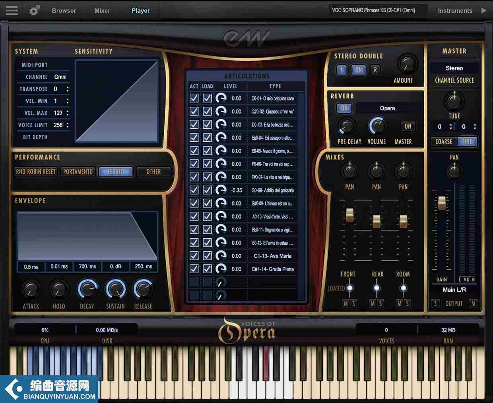The height and width of the screenshot is (403, 493).
Task: Open the Main L/R output dropdown
Action: pos(454,290)
